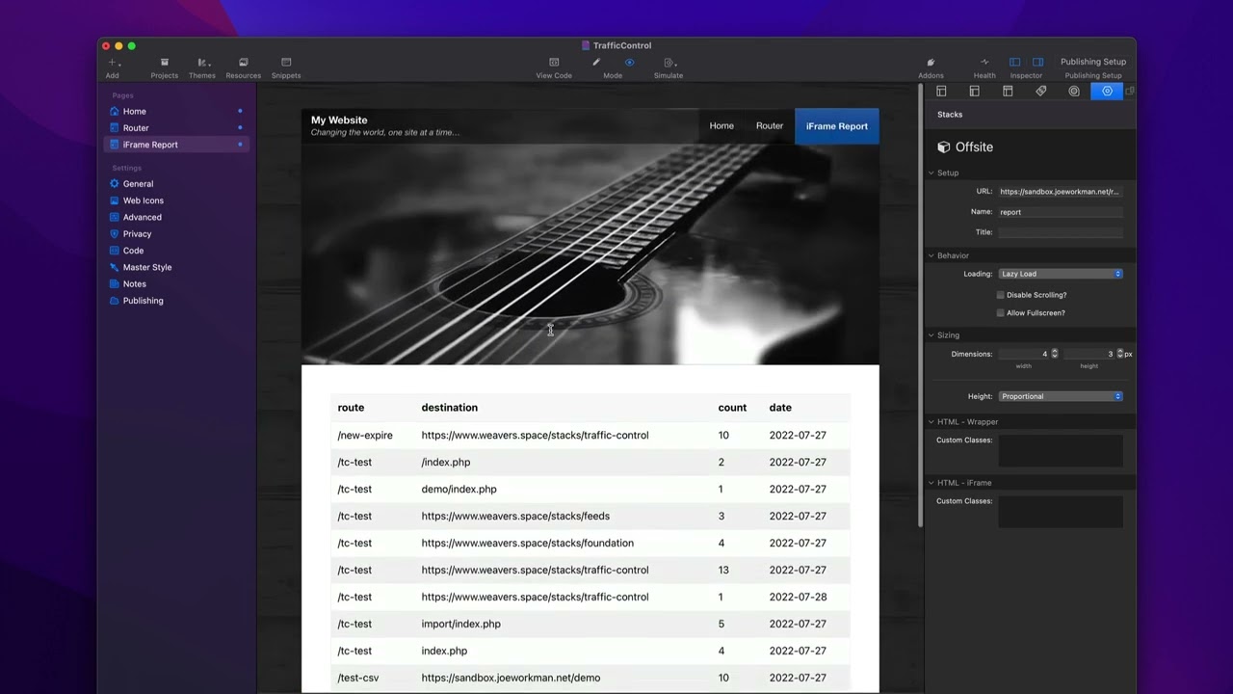The height and width of the screenshot is (694, 1233).
Task: Click the 2022-07-28 date cell
Action: [798, 597]
